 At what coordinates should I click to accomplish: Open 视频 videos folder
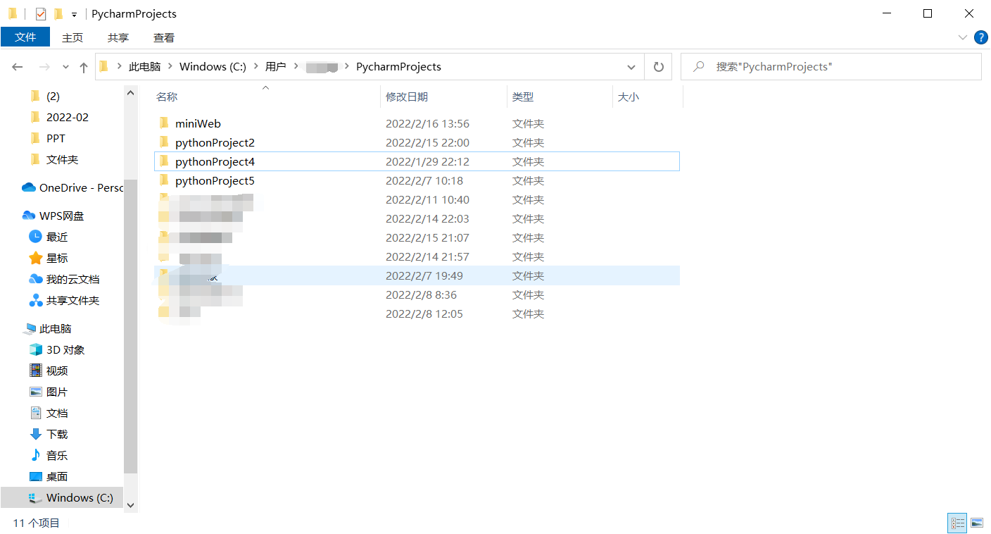tap(48, 371)
